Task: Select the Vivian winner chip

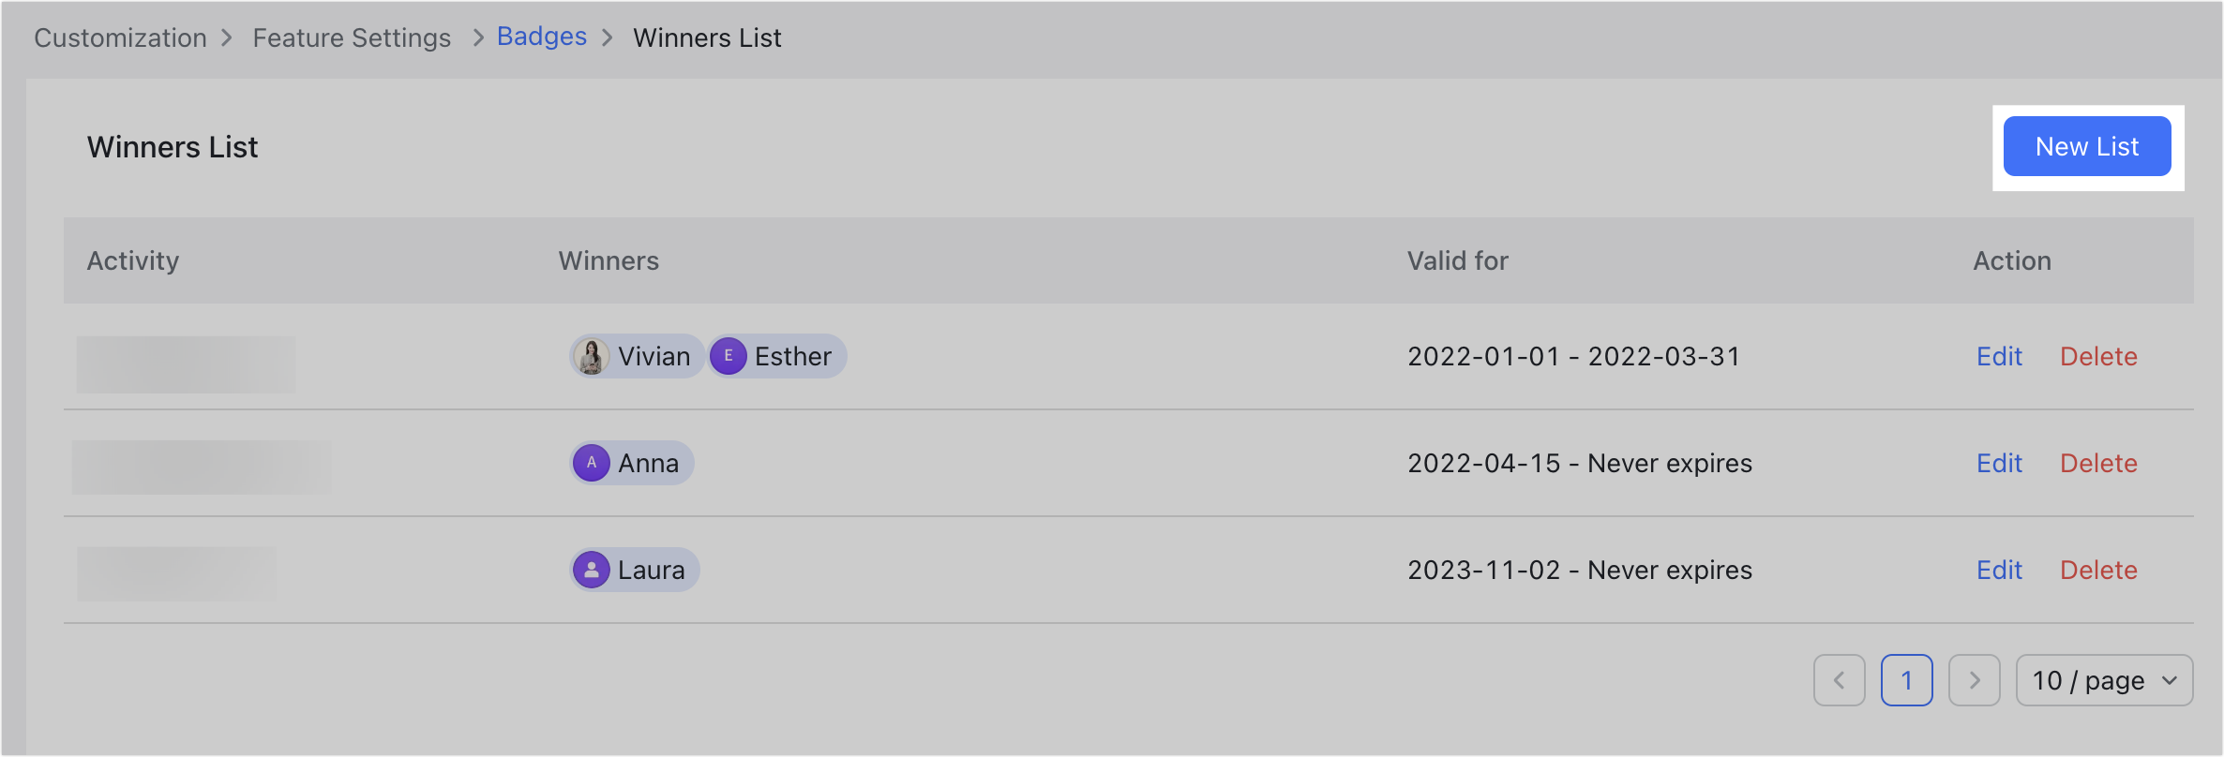Action: [637, 356]
